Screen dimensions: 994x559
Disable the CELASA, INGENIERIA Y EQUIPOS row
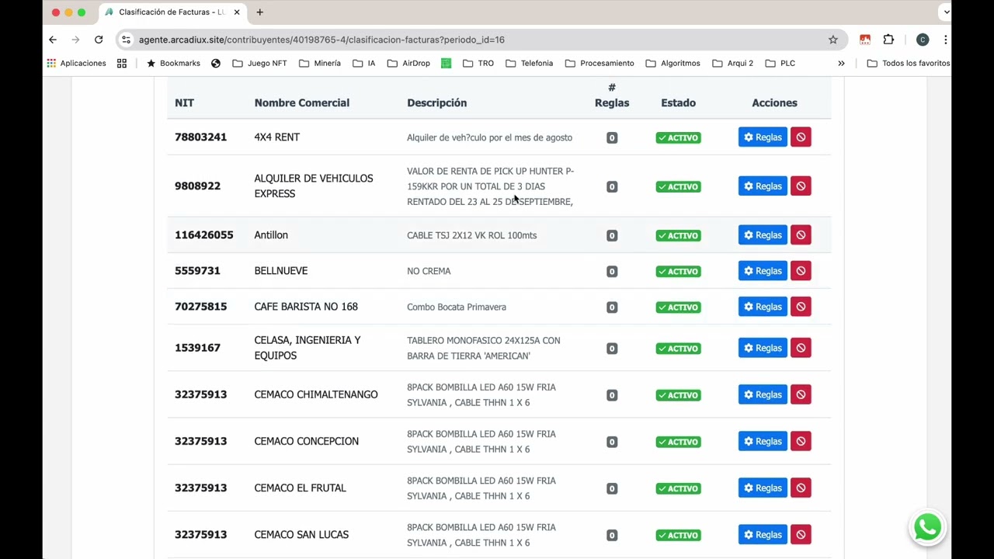pyautogui.click(x=801, y=348)
